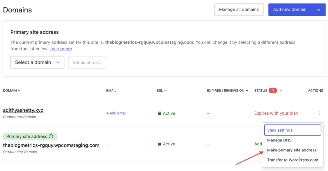The height and width of the screenshot is (171, 328).
Task: Click the Domains page heading
Action: click(x=17, y=10)
